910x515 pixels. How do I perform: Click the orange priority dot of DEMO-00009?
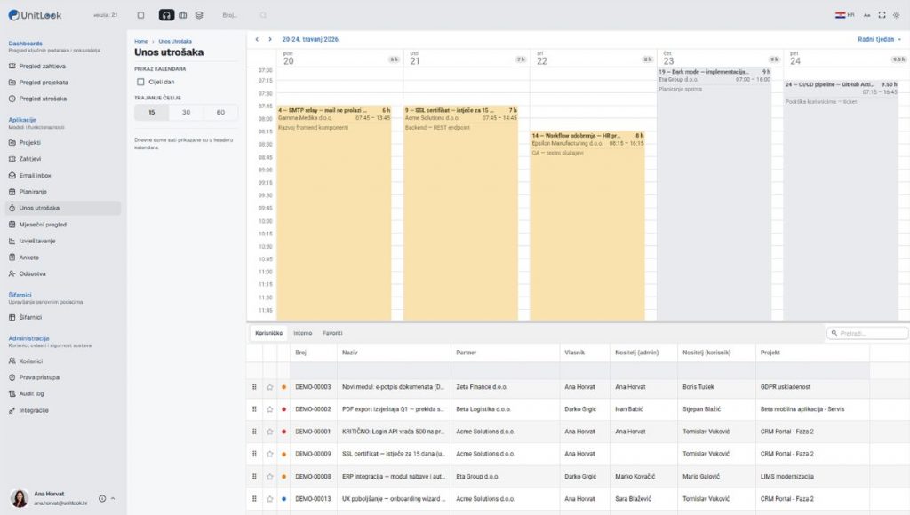tap(283, 454)
